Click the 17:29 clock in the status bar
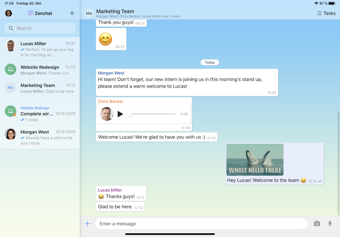This screenshot has width=340, height=237. (x=9, y=3)
